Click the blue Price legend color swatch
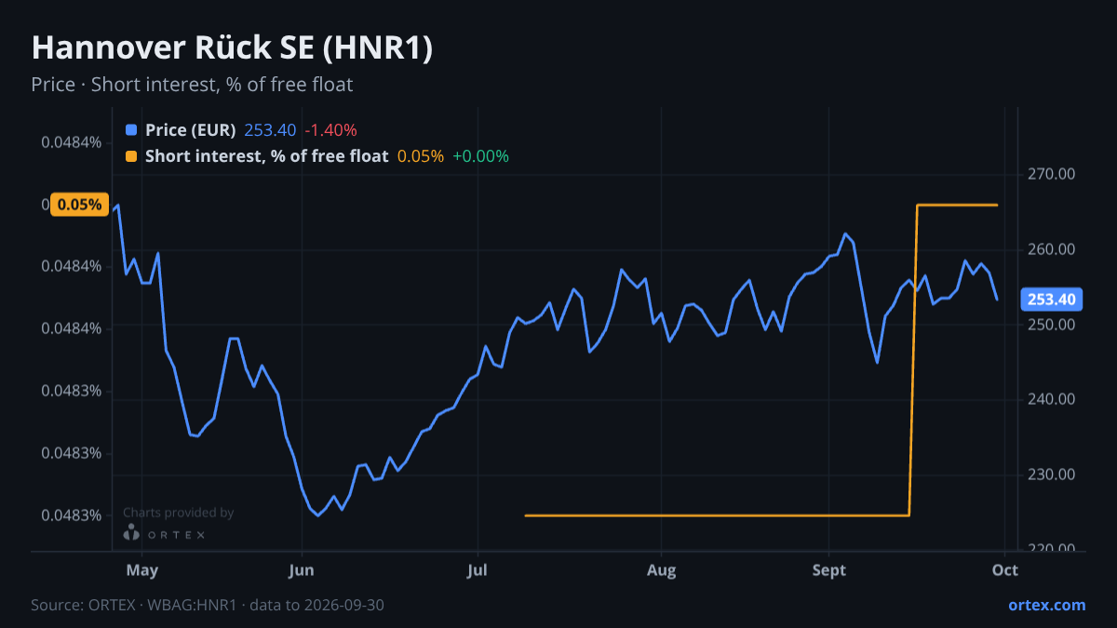The width and height of the screenshot is (1117, 628). pos(131,130)
